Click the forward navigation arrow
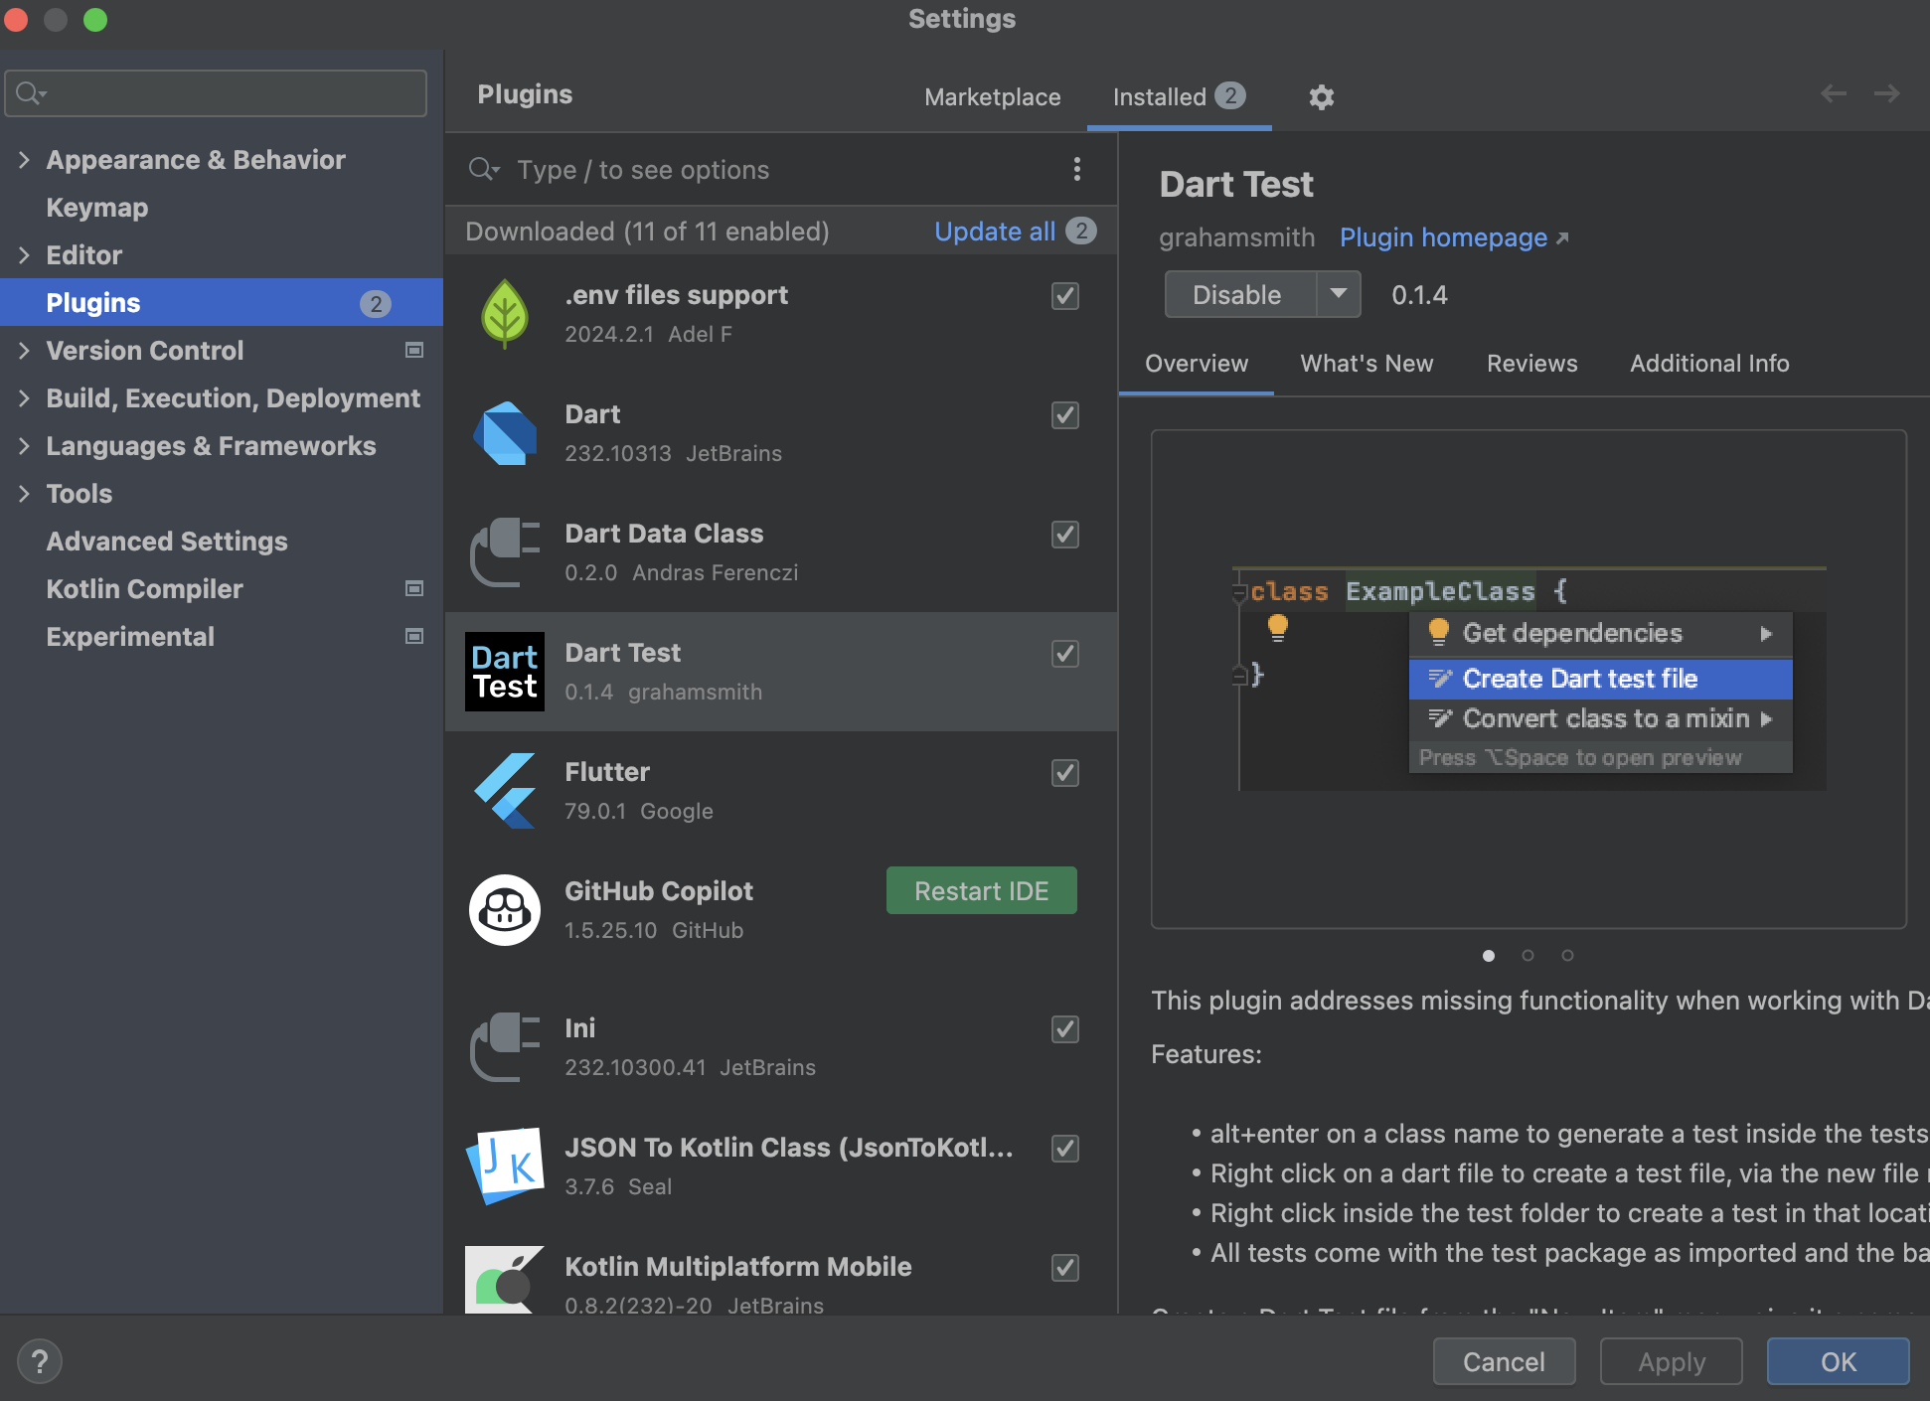 (1886, 94)
